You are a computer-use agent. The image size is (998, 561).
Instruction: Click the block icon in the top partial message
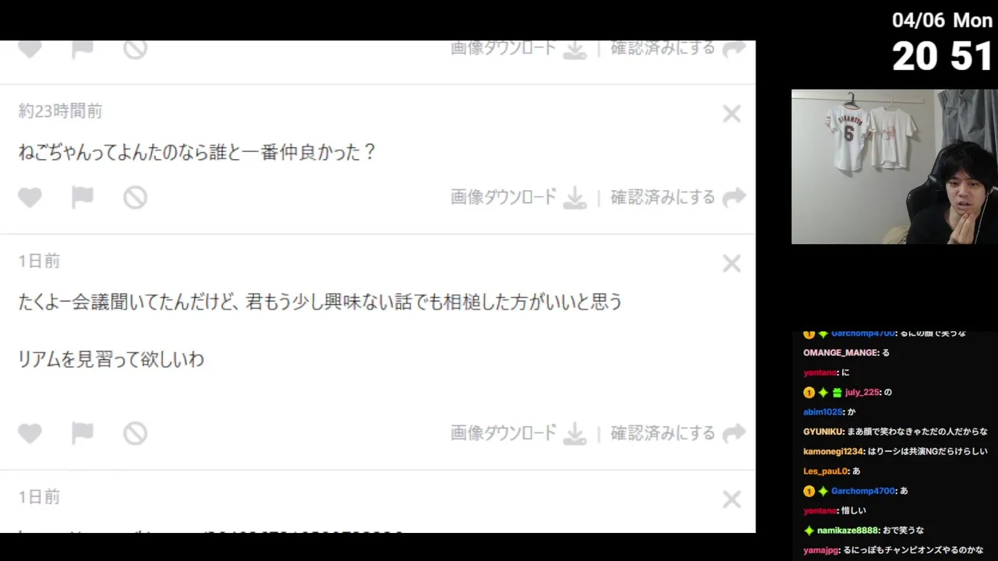click(x=135, y=49)
